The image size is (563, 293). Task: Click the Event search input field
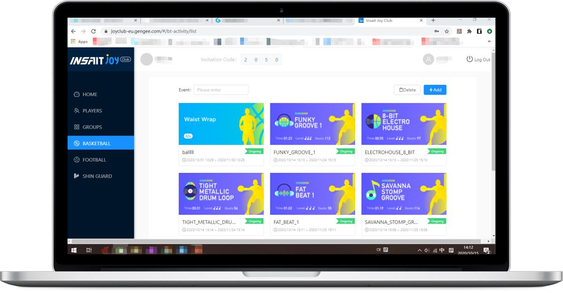[x=221, y=90]
